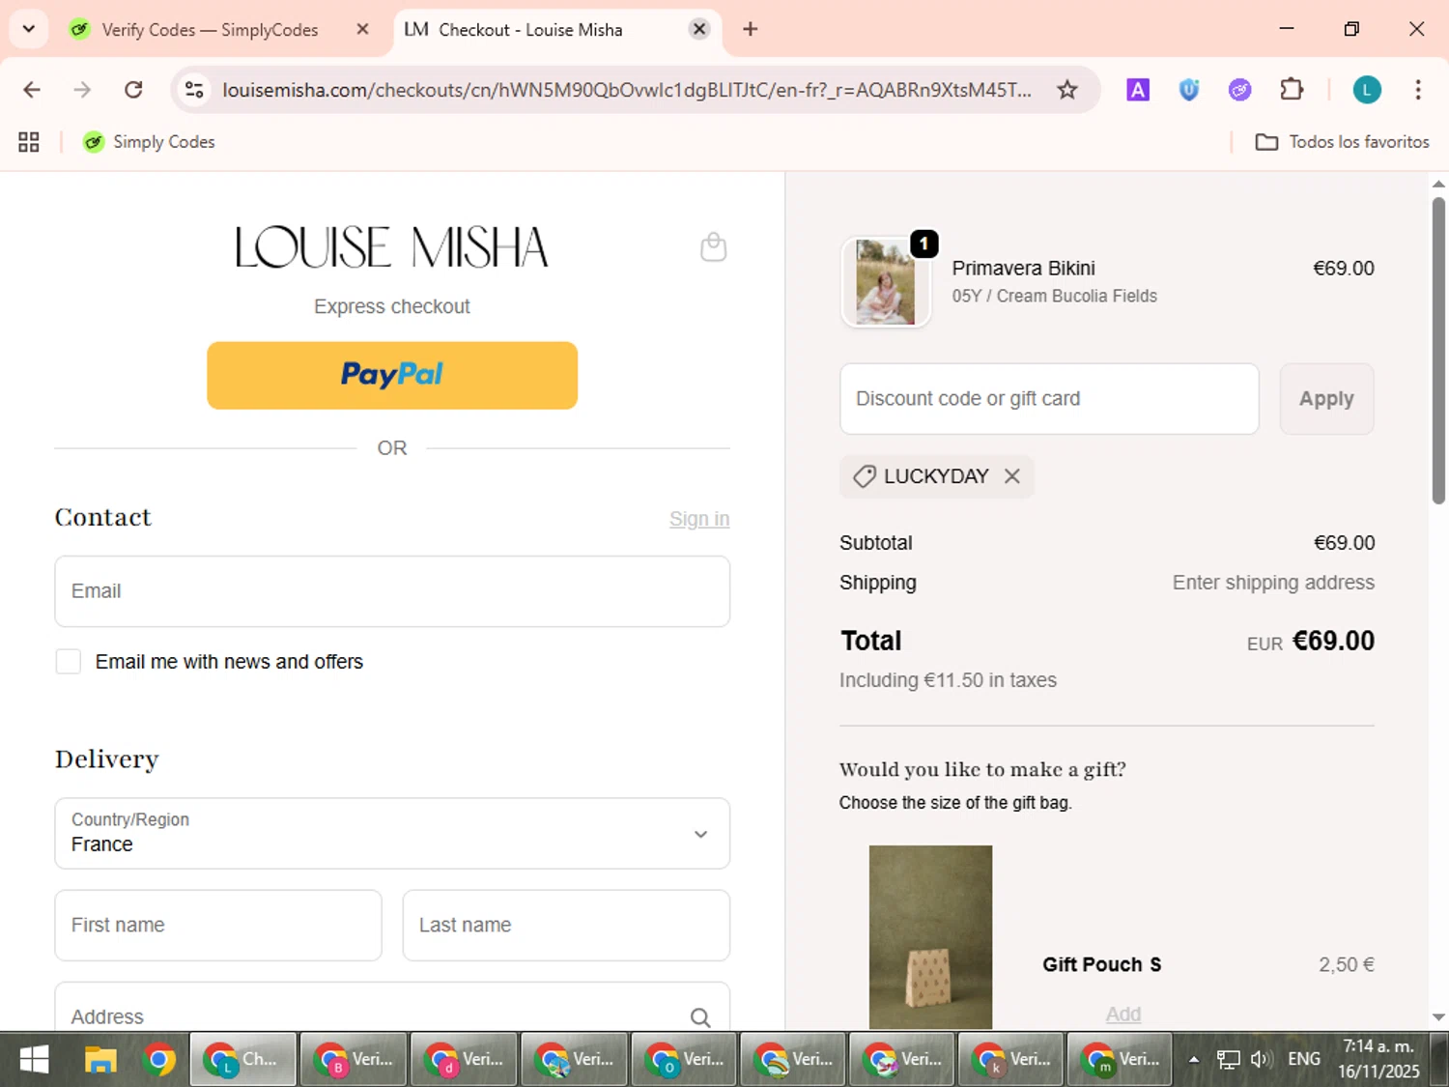Open the Extensions puzzle piece menu
Viewport: 1449px width, 1087px height.
pos(1292,90)
